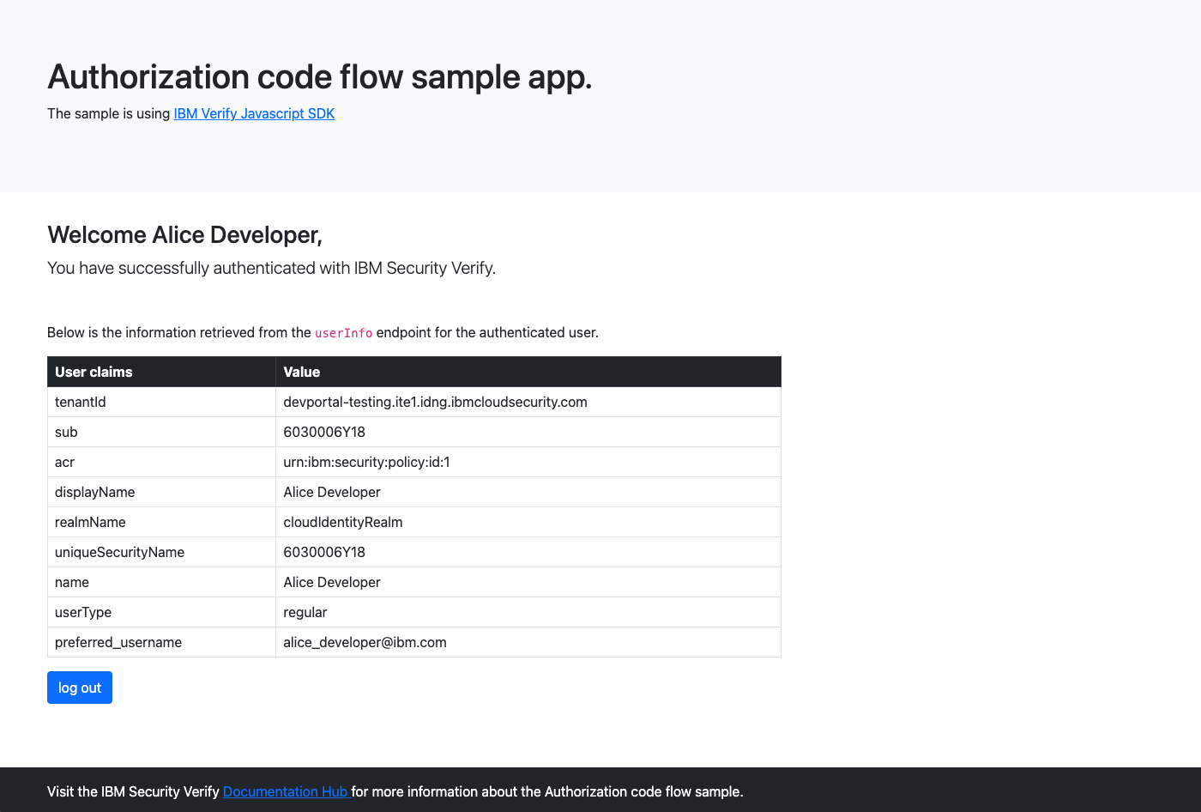
Task: Click the userType claim label
Action: [x=83, y=612]
